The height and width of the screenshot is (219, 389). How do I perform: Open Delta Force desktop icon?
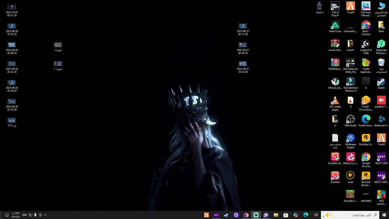click(x=335, y=27)
